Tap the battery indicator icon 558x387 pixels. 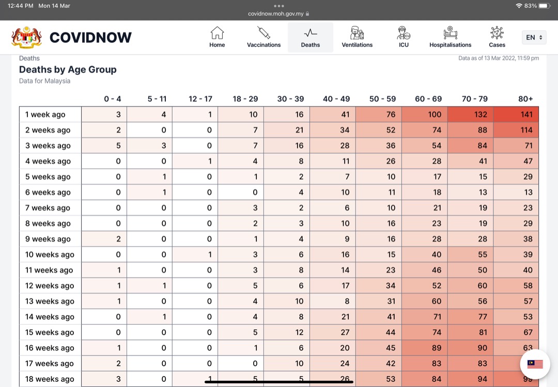coord(545,6)
